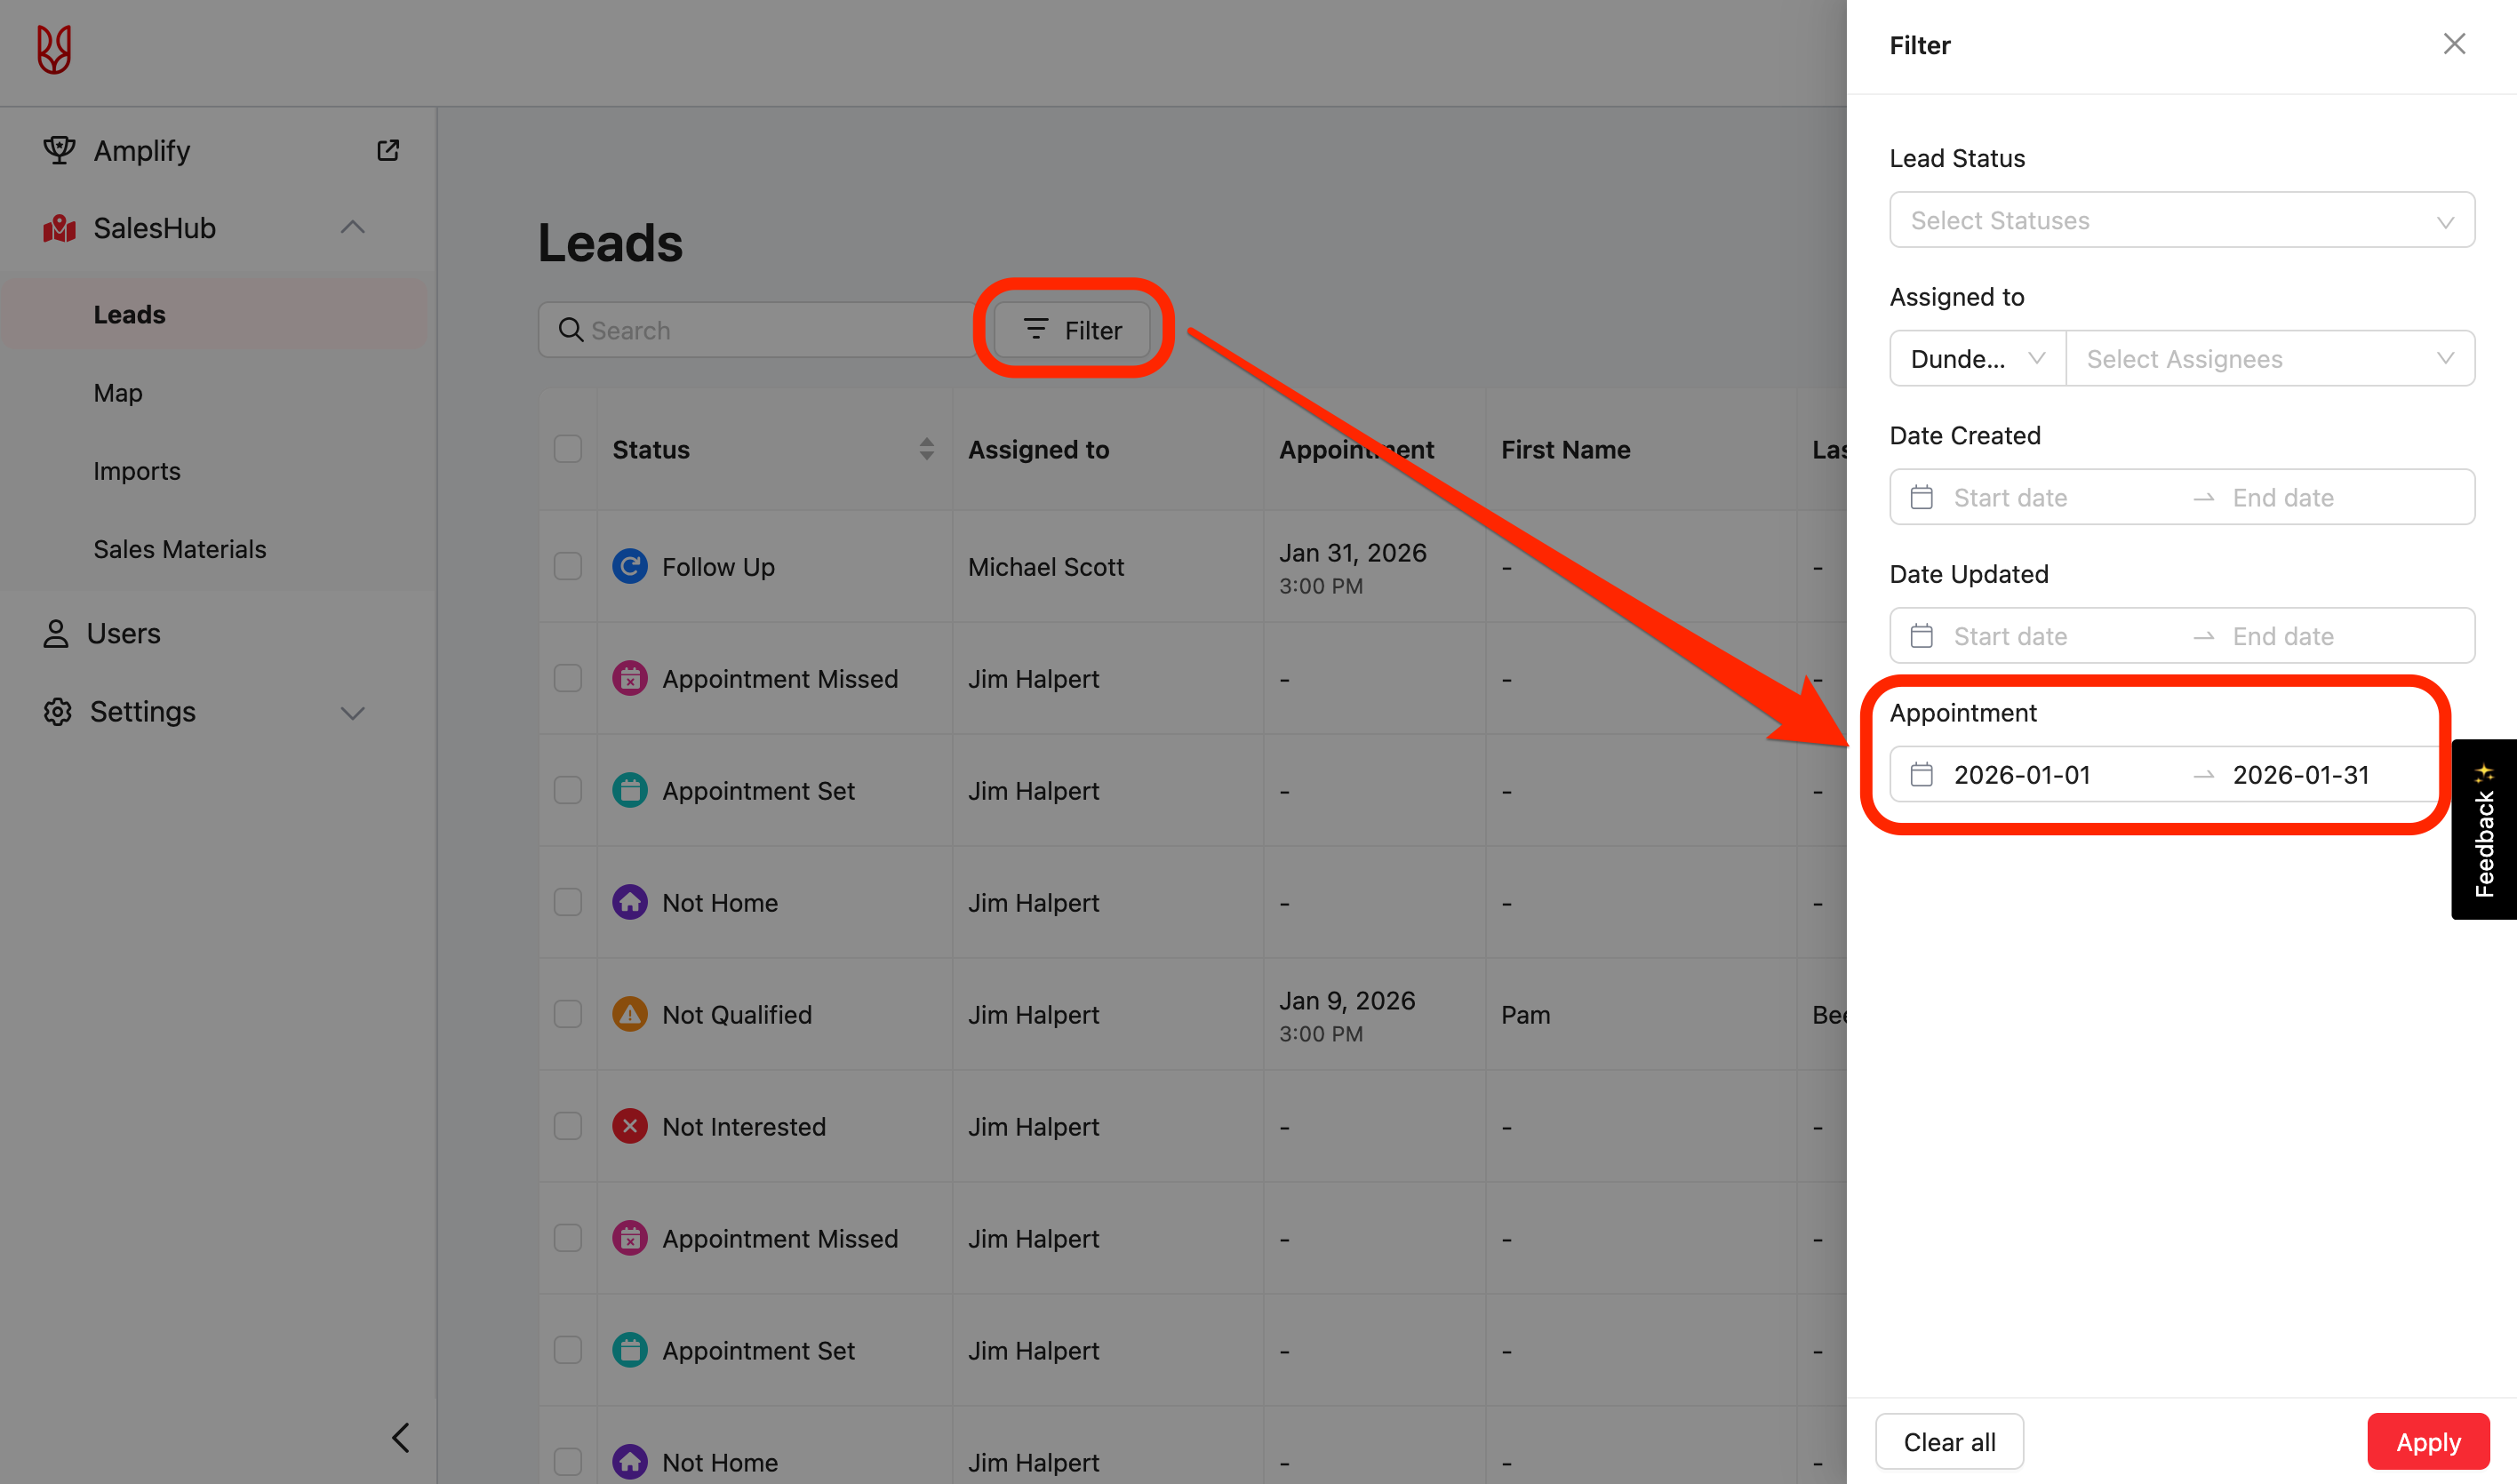Image resolution: width=2517 pixels, height=1484 pixels.
Task: Go to Sales Materials in sidebar
Action: [180, 549]
